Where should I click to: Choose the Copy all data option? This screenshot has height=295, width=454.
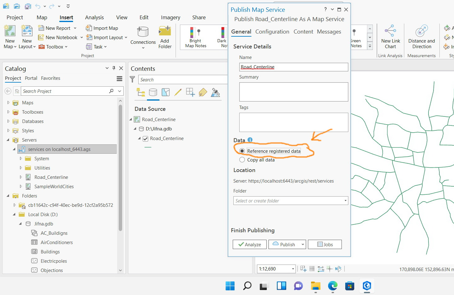(242, 160)
